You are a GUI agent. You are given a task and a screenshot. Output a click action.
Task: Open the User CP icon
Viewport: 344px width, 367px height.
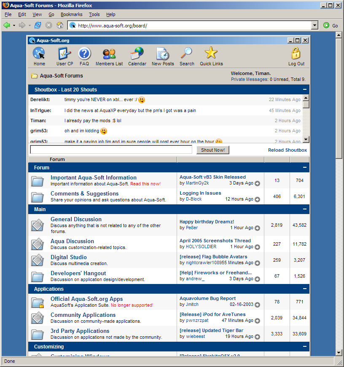click(x=64, y=53)
